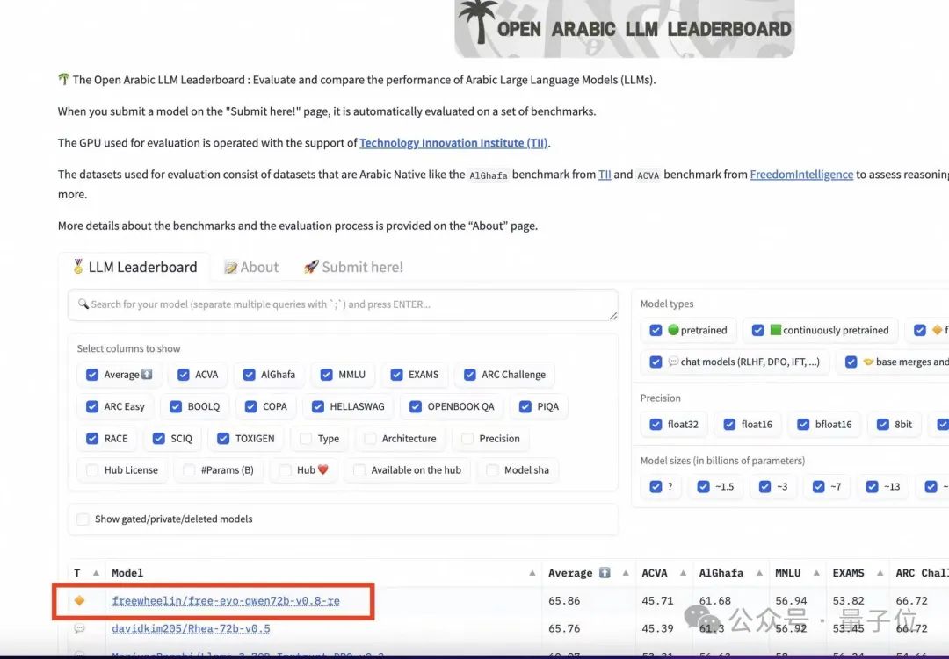Open the Submit here! tab
The width and height of the screenshot is (949, 659).
[353, 268]
